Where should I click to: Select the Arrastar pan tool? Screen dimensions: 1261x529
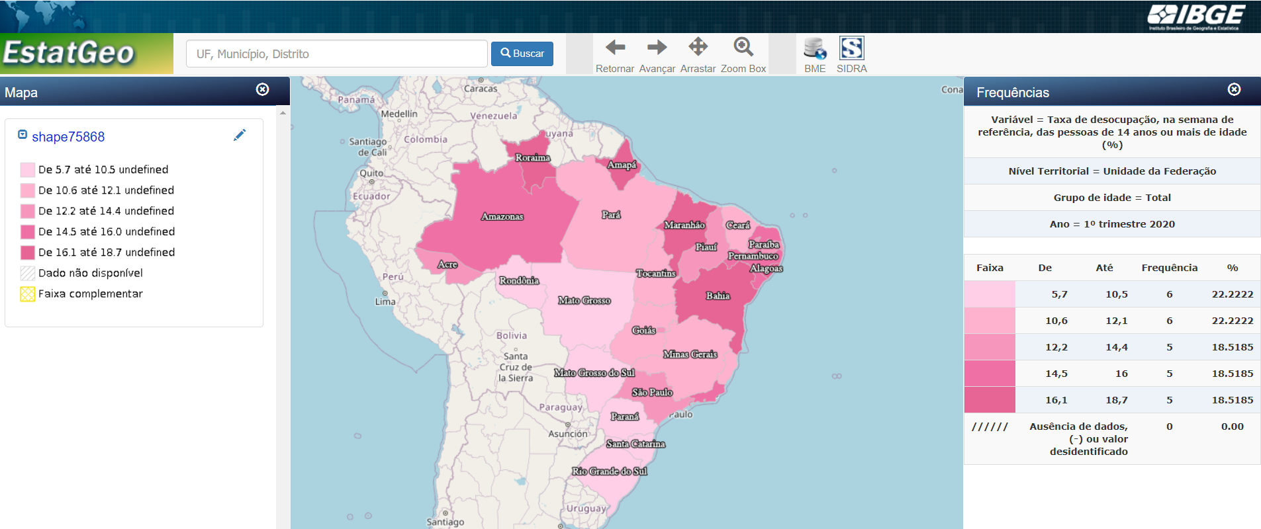tap(698, 46)
